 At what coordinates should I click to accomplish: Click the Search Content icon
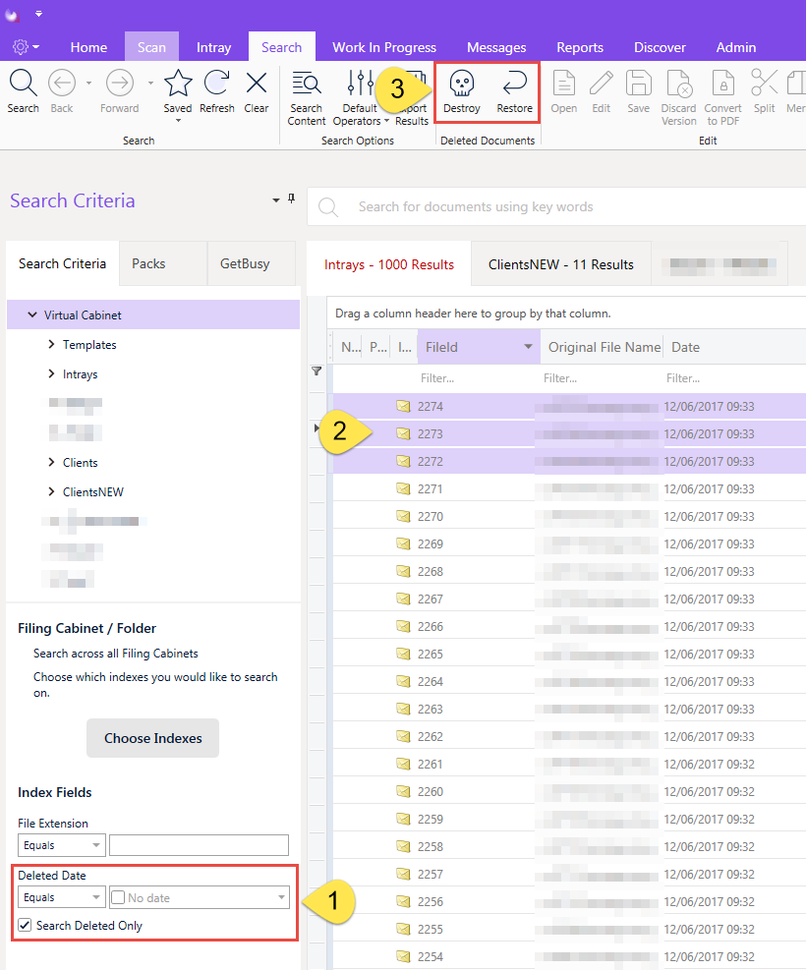pyautogui.click(x=307, y=83)
